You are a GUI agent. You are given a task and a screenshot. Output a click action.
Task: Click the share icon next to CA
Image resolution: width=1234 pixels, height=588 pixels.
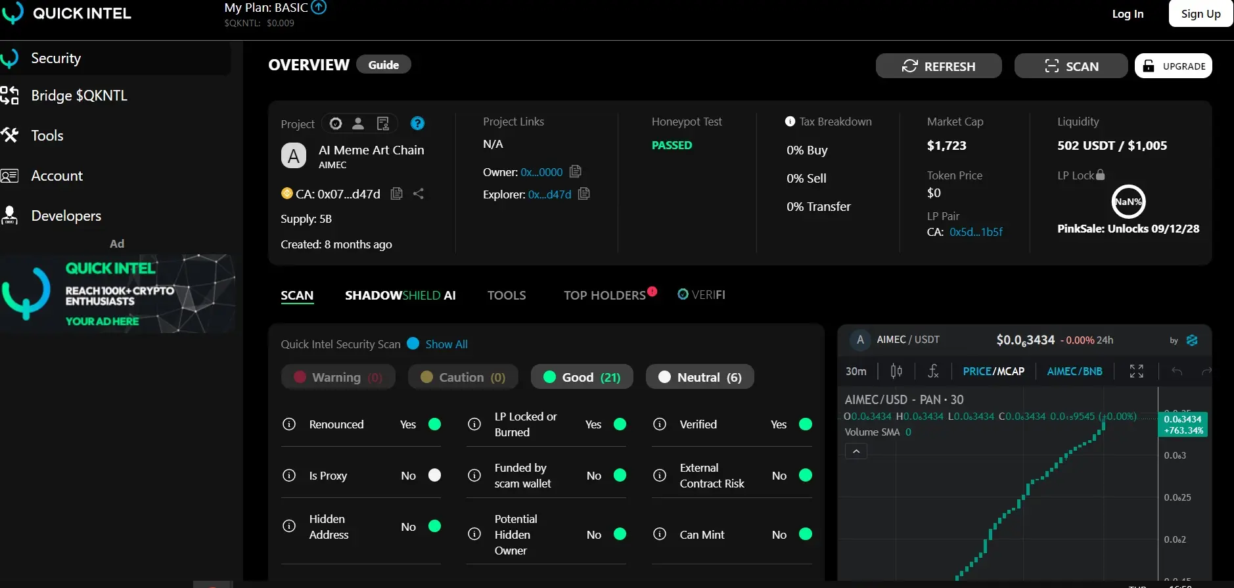pyautogui.click(x=419, y=194)
